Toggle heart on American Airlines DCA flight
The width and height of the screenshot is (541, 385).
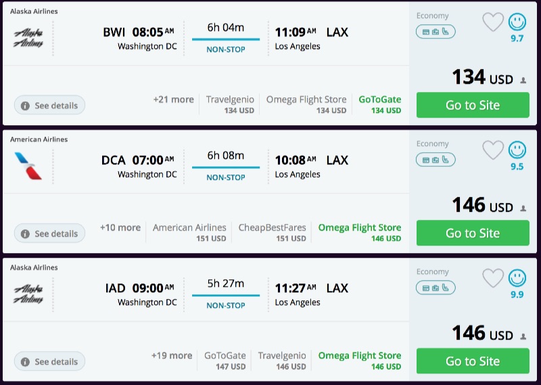click(x=493, y=150)
